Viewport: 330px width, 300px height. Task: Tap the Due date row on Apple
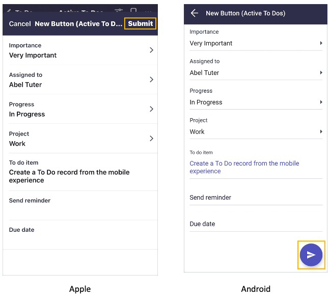coord(80,234)
